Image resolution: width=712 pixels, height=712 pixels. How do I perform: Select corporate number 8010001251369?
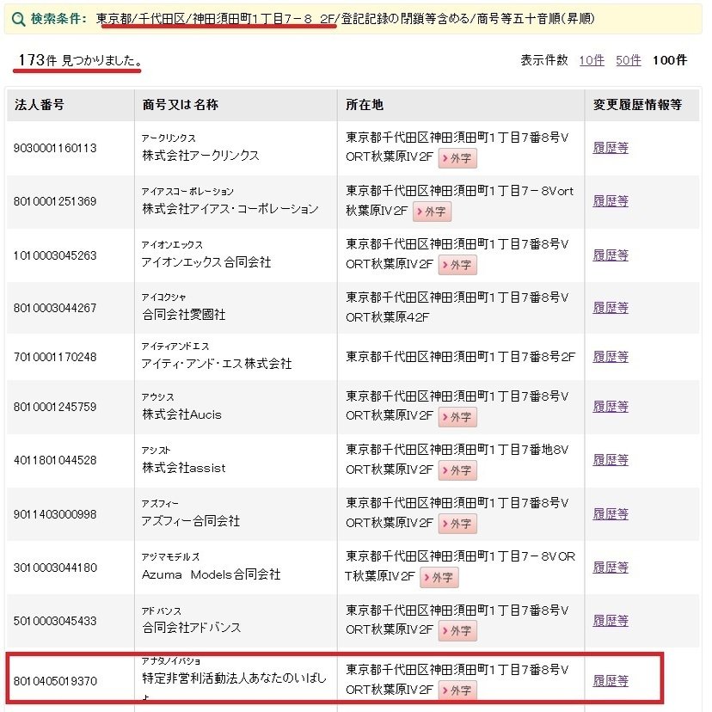[55, 201]
